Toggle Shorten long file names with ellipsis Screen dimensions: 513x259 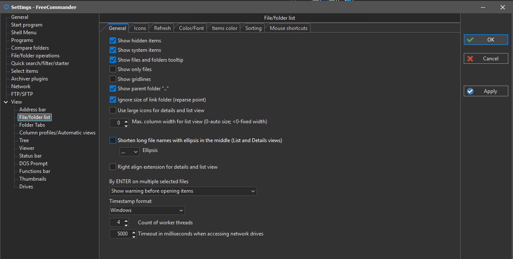(113, 140)
